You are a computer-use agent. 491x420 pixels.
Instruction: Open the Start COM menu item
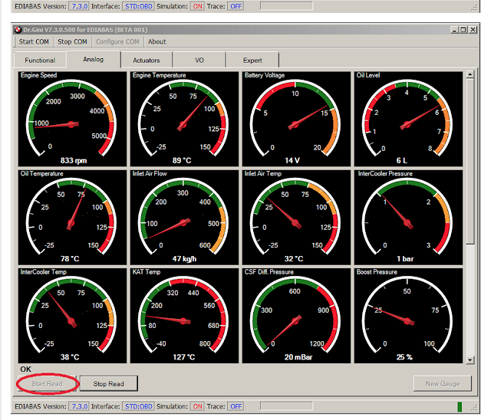(x=34, y=41)
